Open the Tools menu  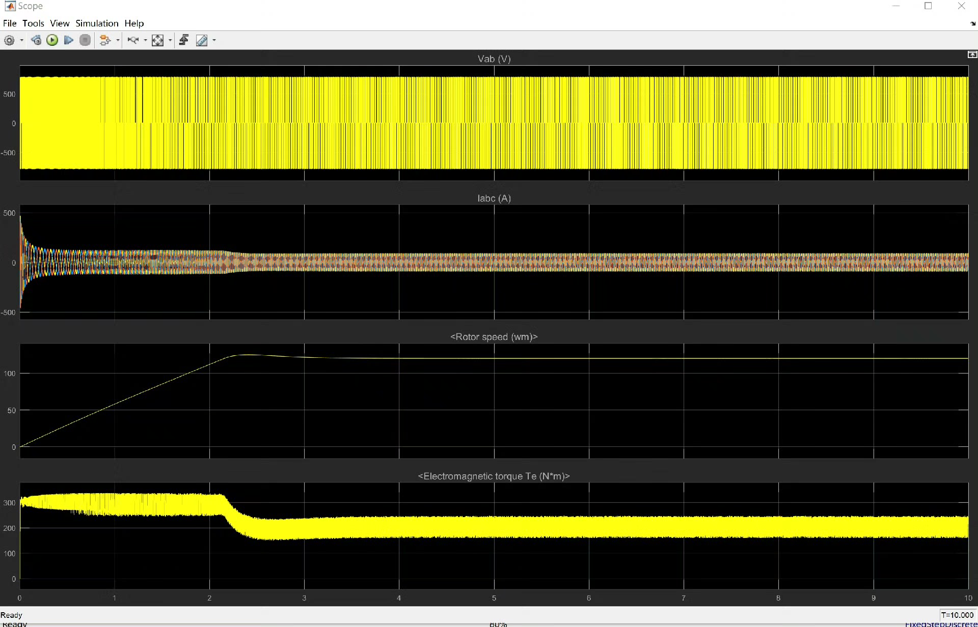pyautogui.click(x=33, y=23)
